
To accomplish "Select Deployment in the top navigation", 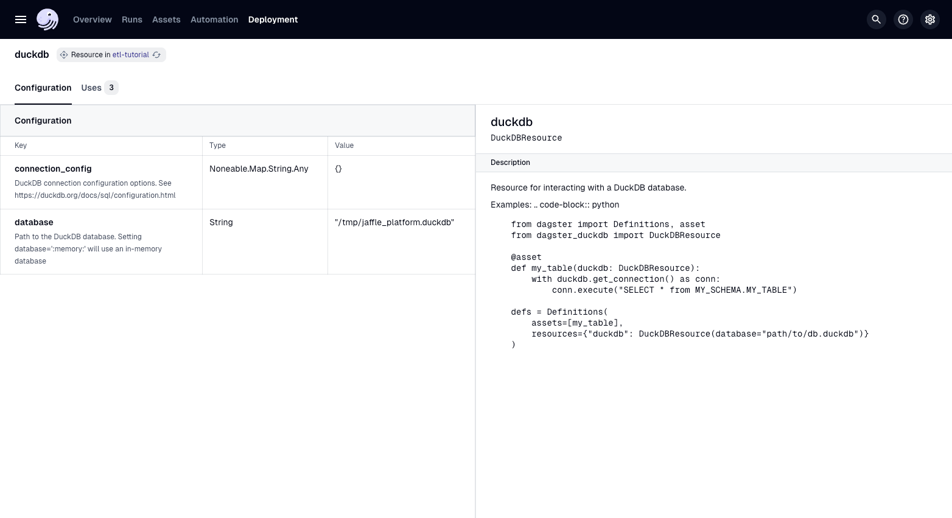I will [273, 19].
